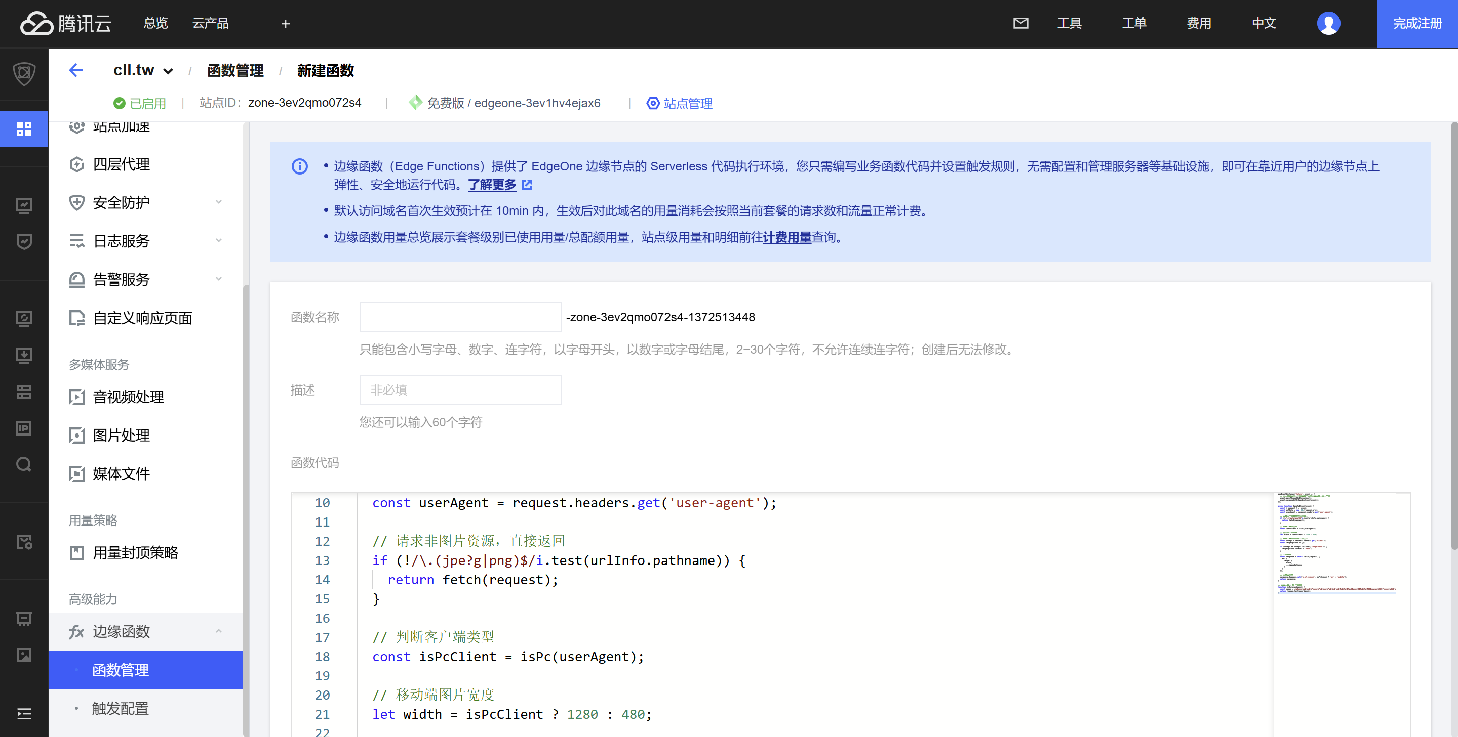The image size is (1458, 737).
Task: Click the plus icon in top navigation
Action: [x=285, y=24]
